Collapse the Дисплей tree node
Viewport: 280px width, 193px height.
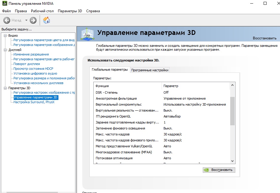pyautogui.click(x=5, y=50)
